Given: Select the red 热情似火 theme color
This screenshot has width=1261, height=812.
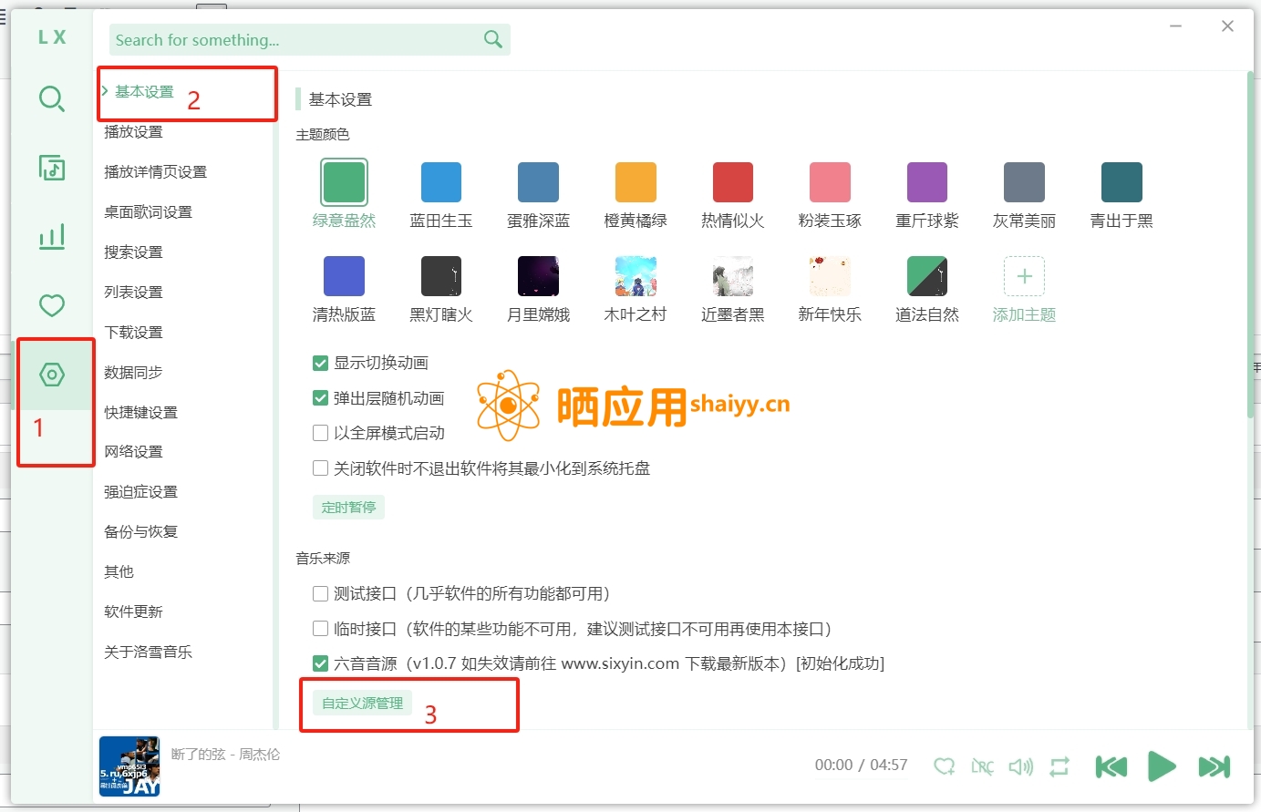Looking at the screenshot, I should pos(732,182).
